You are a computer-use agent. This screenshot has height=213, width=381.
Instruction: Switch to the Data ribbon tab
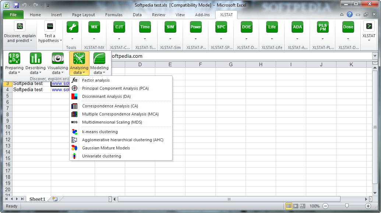[x=137, y=15]
